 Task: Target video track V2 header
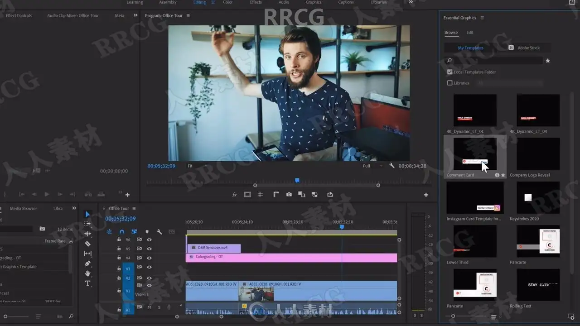pyautogui.click(x=128, y=278)
